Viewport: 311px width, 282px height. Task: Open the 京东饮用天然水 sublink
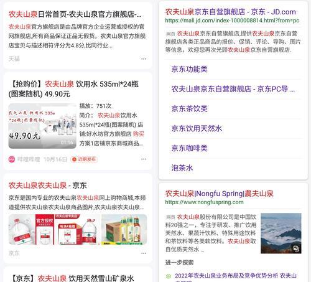tap(197, 128)
